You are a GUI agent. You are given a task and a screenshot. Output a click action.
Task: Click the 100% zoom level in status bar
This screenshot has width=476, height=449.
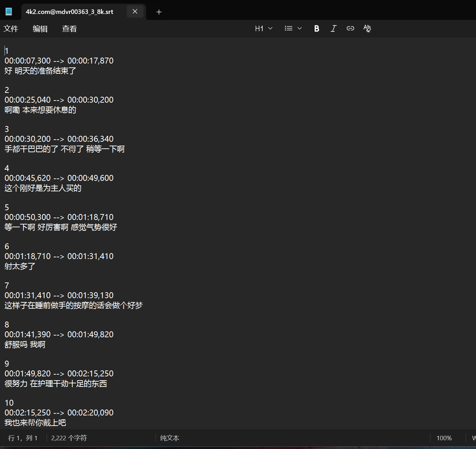(x=444, y=438)
